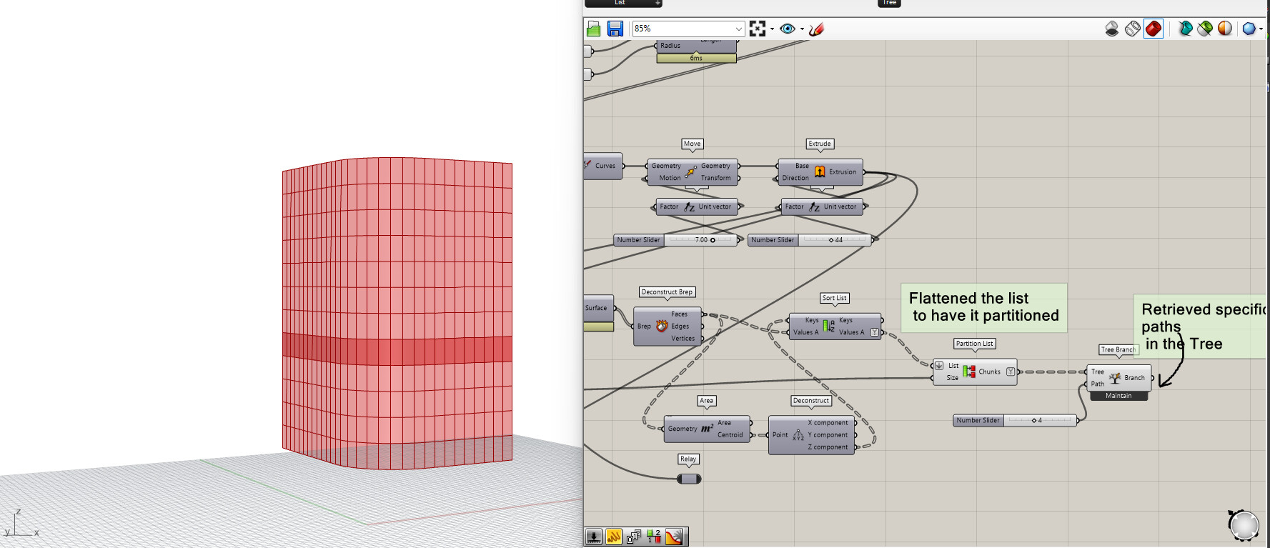
Task: Click the Partition List component icon
Action: [969, 372]
